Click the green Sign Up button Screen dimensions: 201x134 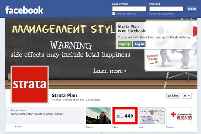coord(125,44)
